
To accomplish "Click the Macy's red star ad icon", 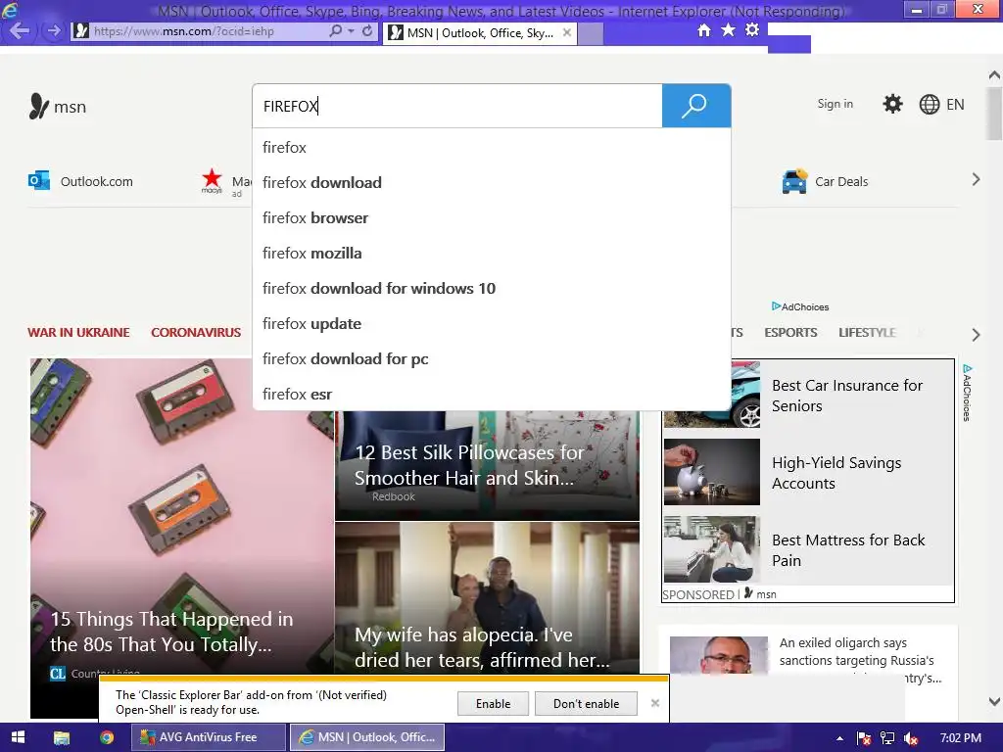I will (x=212, y=180).
